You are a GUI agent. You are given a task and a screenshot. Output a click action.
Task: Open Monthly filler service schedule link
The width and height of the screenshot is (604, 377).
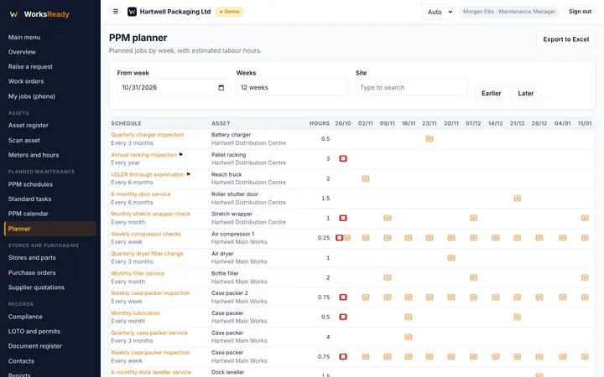tap(138, 273)
